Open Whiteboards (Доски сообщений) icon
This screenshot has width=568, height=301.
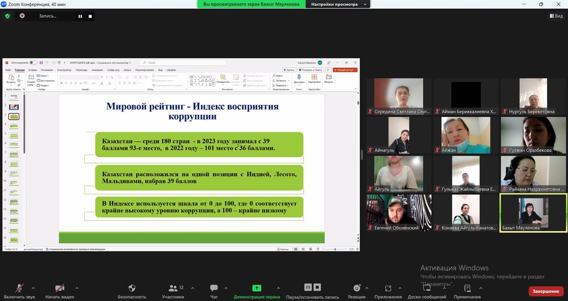[x=426, y=288]
